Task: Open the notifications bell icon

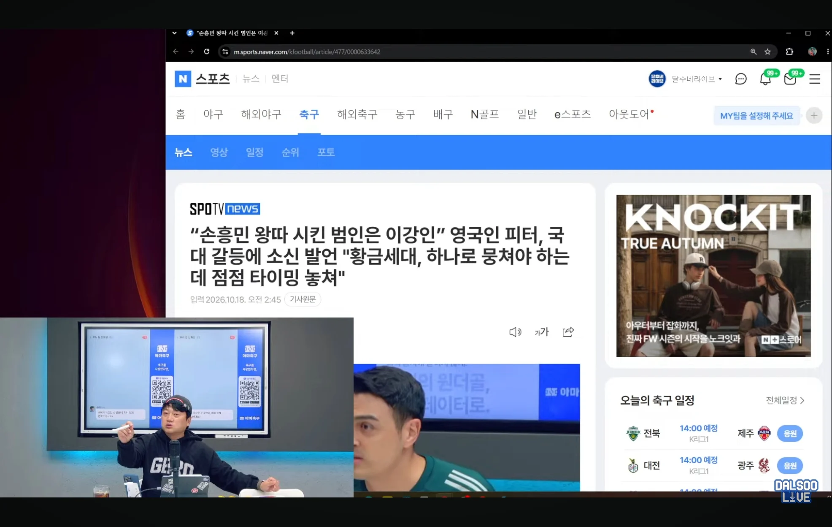Action: 765,79
